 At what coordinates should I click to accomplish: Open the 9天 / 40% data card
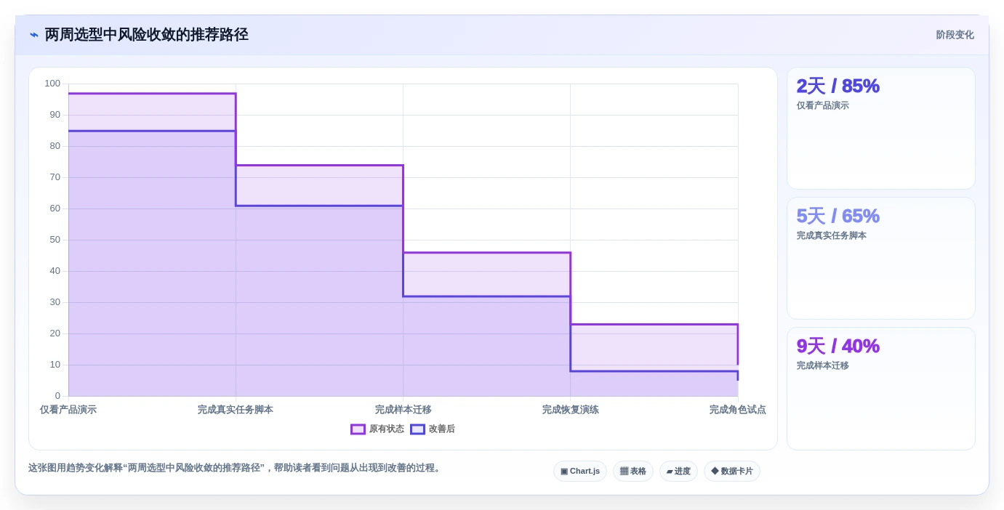point(881,389)
